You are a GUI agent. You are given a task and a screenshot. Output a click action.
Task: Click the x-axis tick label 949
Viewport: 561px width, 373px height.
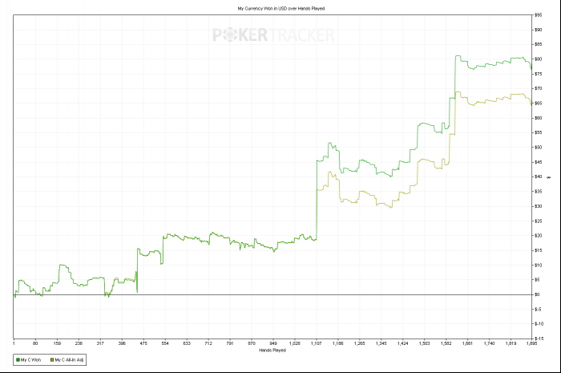tap(273, 343)
